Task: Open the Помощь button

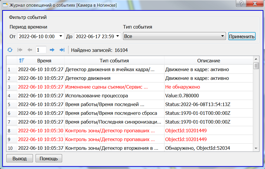Action: 48,158
